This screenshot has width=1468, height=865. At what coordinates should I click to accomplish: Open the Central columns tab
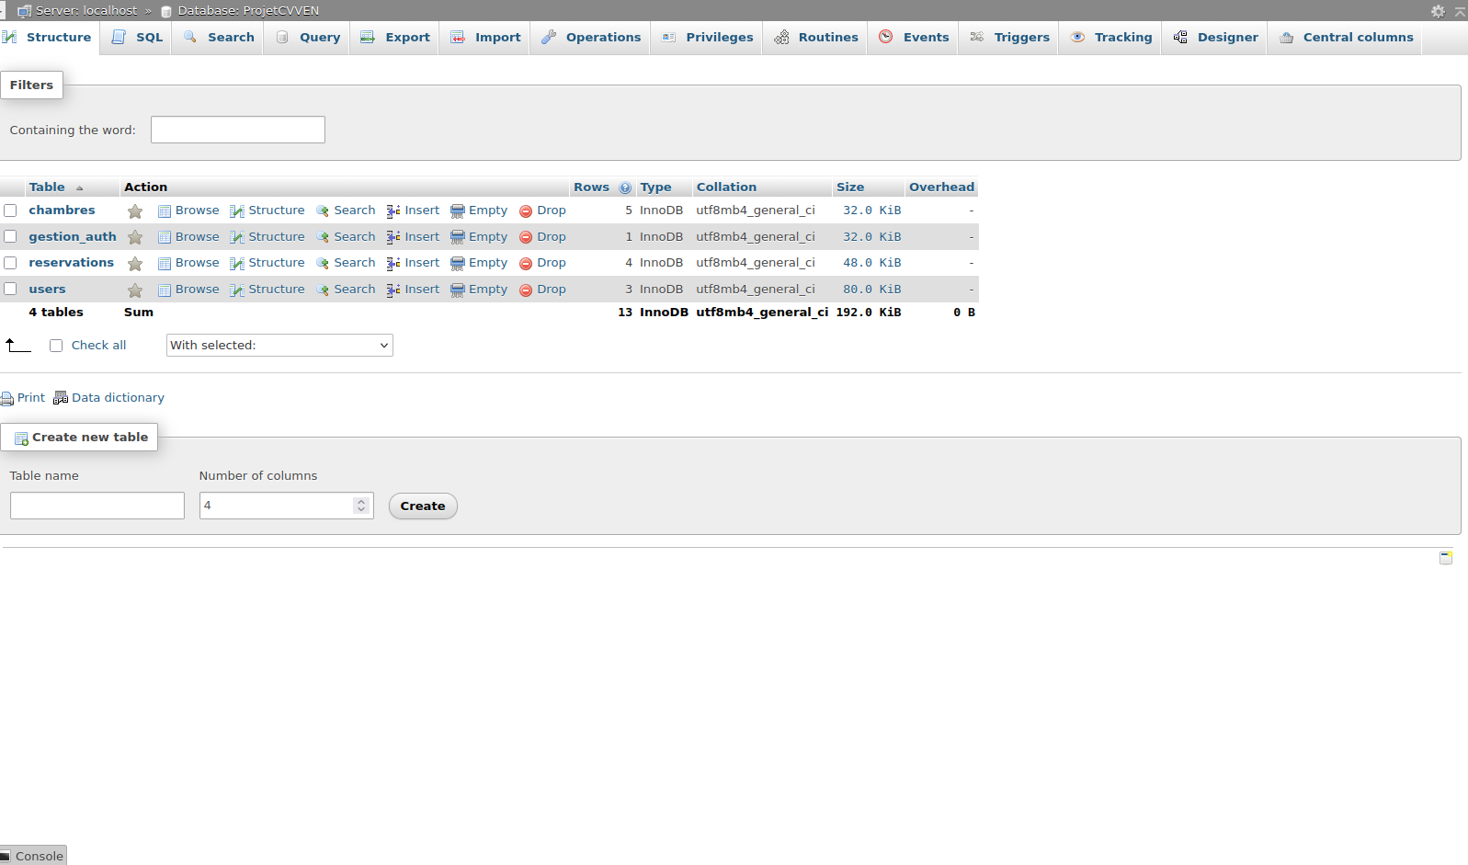[x=1346, y=38]
